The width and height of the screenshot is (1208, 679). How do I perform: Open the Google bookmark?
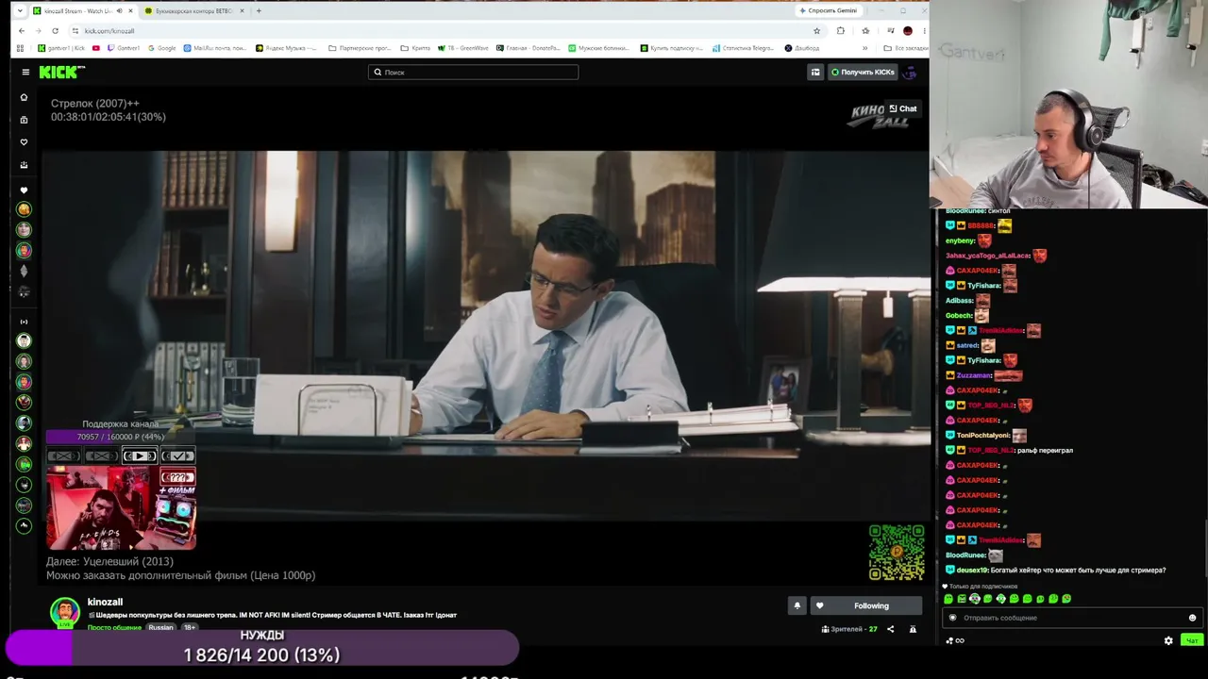point(161,48)
